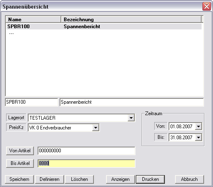Screen dimensions: 213x187
Task: Print the report with Drucken
Action: pos(151,179)
